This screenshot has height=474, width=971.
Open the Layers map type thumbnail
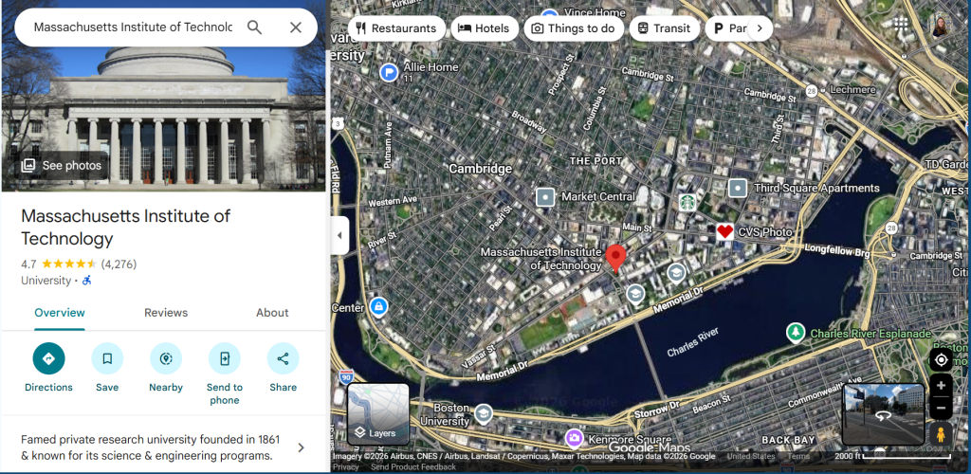[x=378, y=414]
